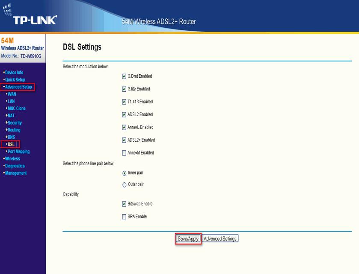The image size is (359, 274).
Task: Expand Wireless menu
Action: pyautogui.click(x=12, y=159)
